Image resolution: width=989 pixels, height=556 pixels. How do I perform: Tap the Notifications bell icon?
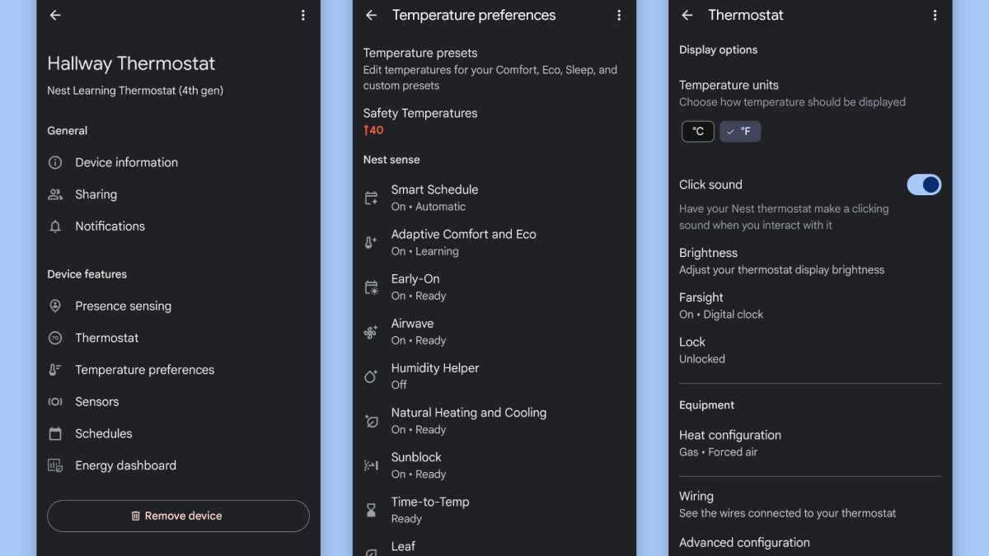[55, 227]
